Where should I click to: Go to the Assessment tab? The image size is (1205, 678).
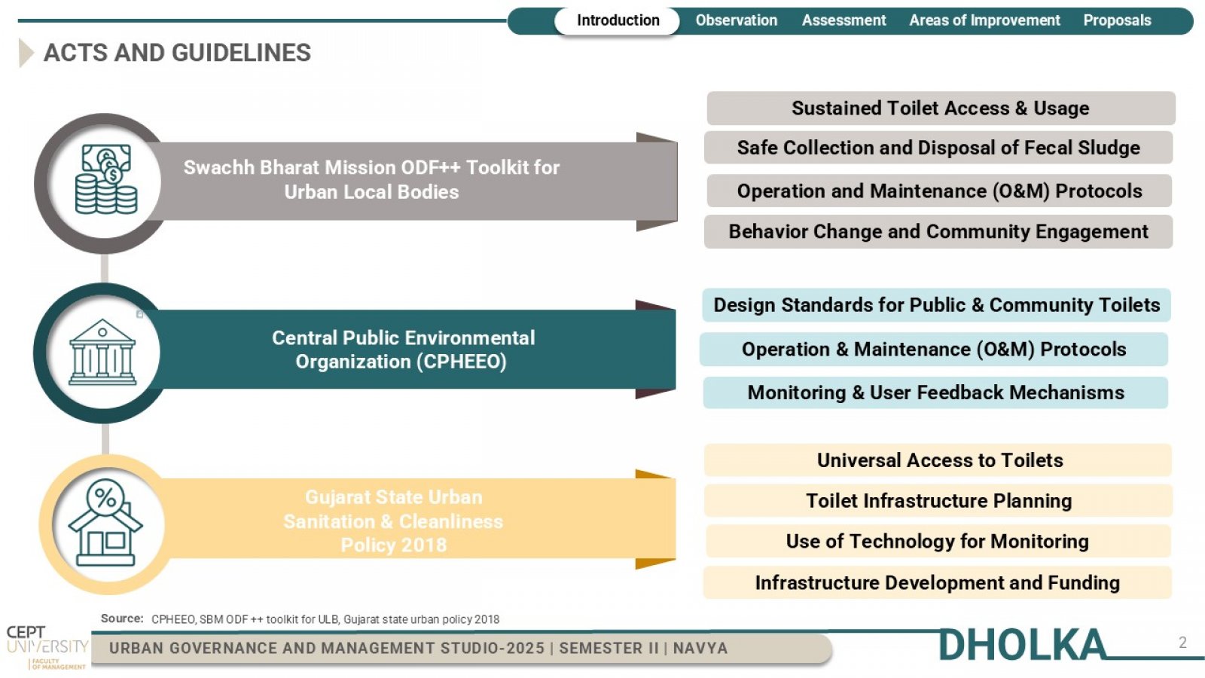tap(843, 20)
